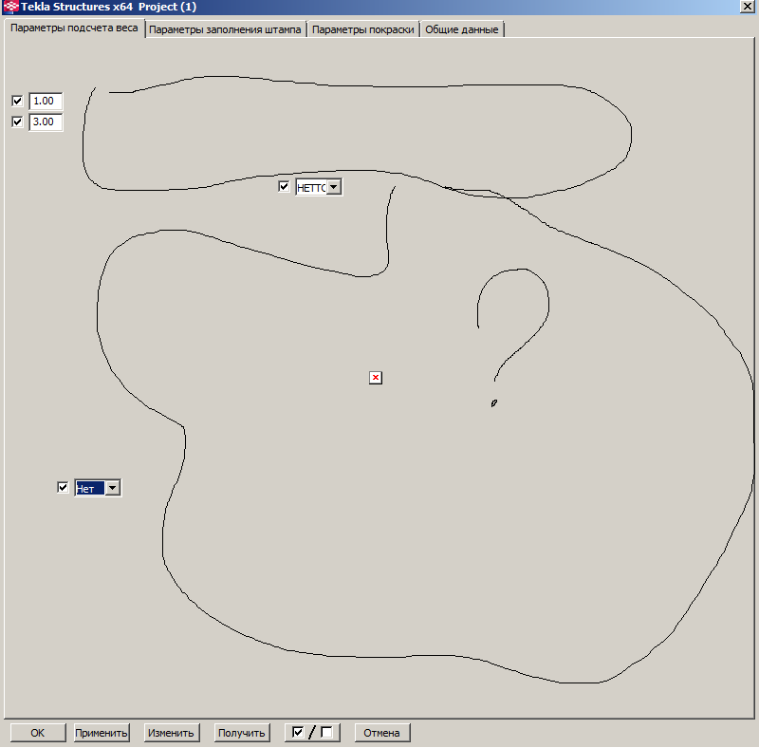The height and width of the screenshot is (748, 759).
Task: Toggle the checkbox beside the 1.00 field
Action: (x=17, y=101)
